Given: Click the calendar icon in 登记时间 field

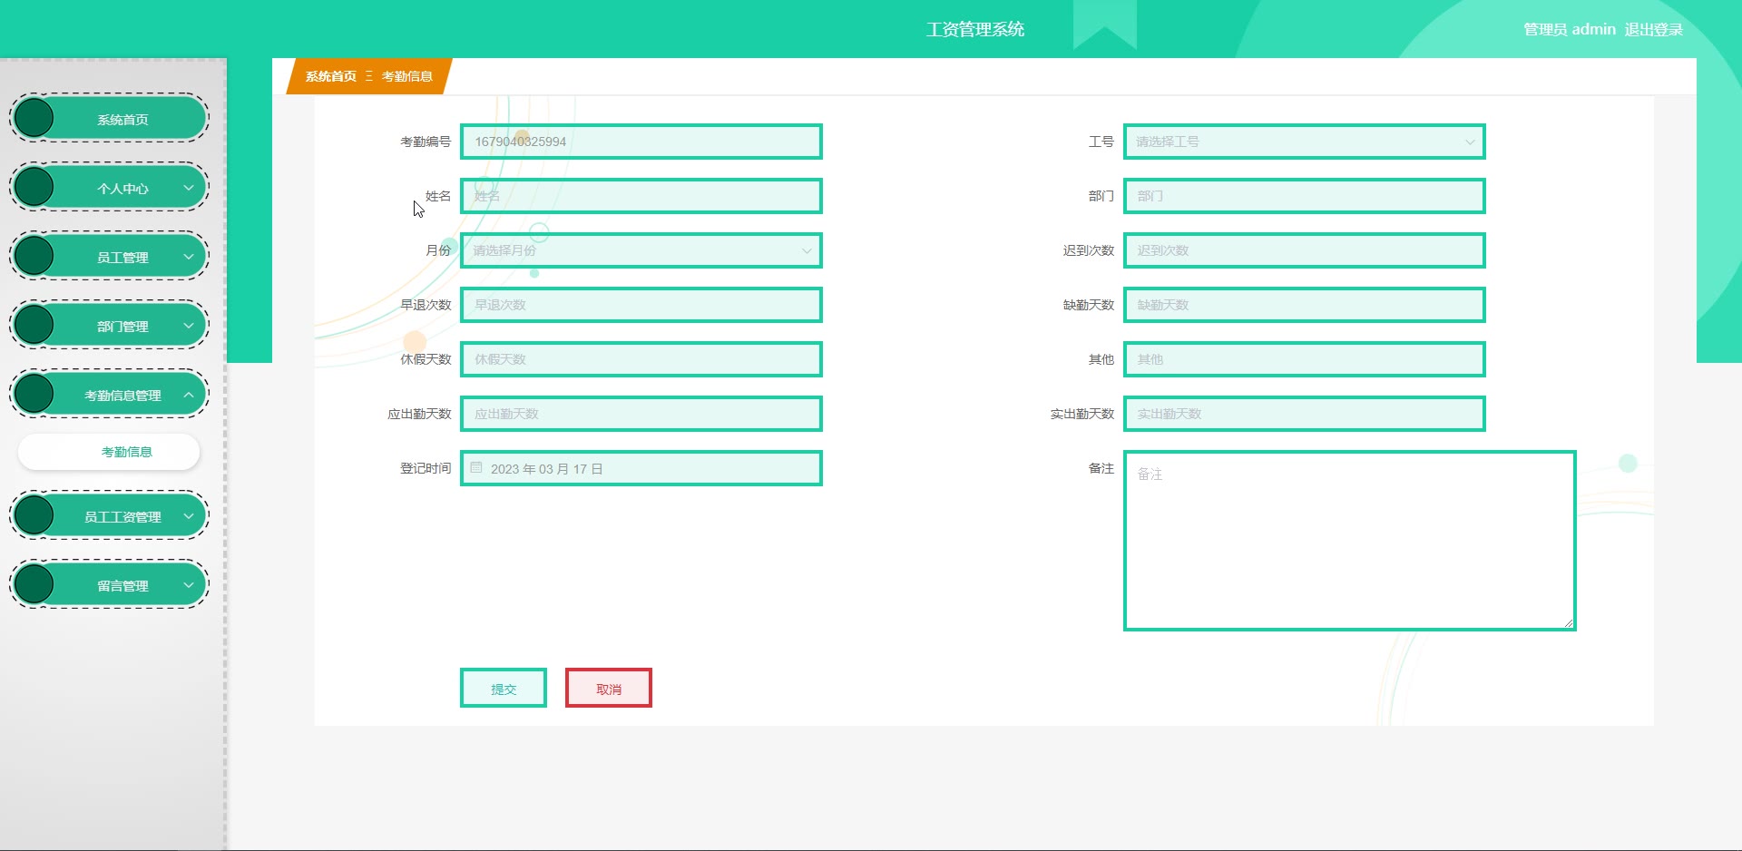Looking at the screenshot, I should 476,468.
